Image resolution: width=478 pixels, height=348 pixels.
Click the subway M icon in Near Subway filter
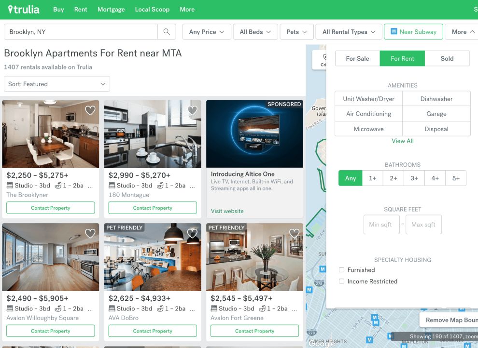tap(394, 31)
